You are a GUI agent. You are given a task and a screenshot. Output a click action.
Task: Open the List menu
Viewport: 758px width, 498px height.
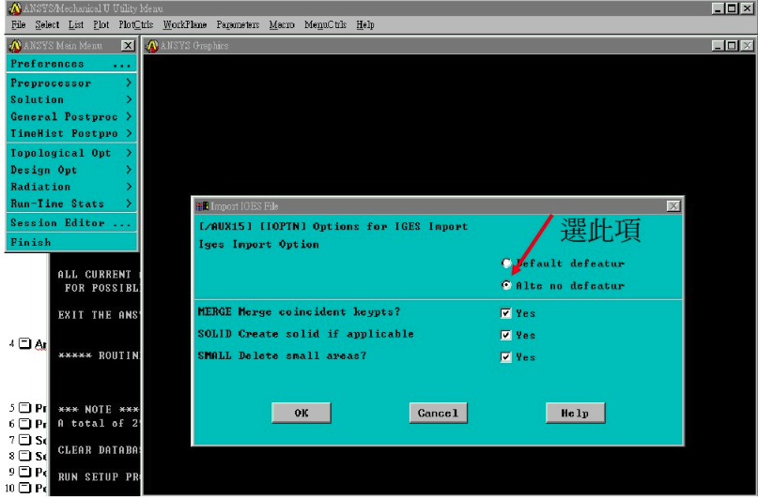pos(76,24)
